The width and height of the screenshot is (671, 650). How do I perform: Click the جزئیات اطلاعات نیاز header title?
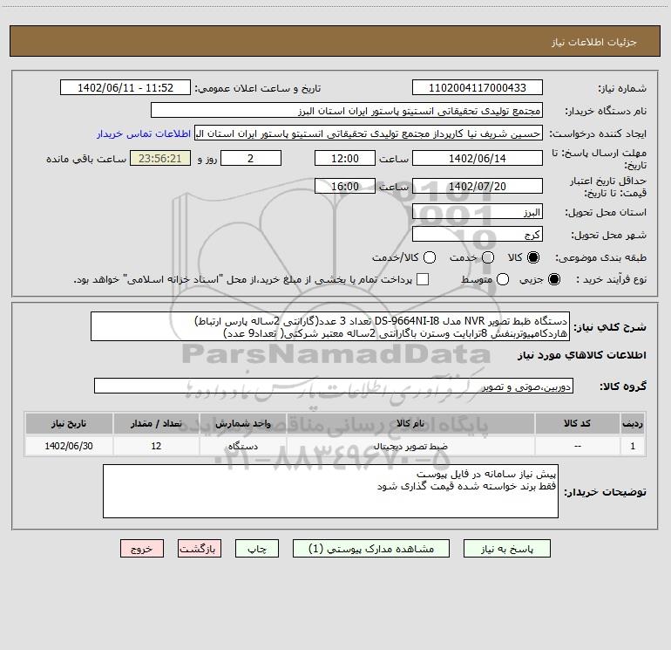pos(594,42)
